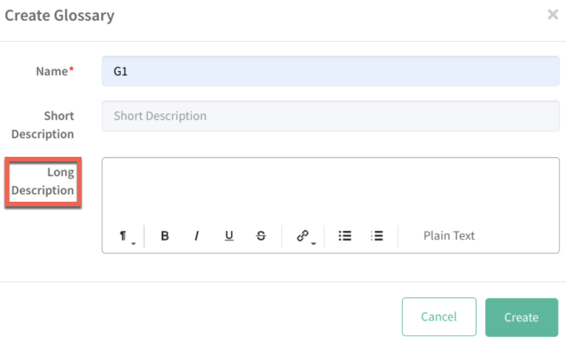Switch editor to Plain Text mode
The width and height of the screenshot is (566, 342).
449,236
